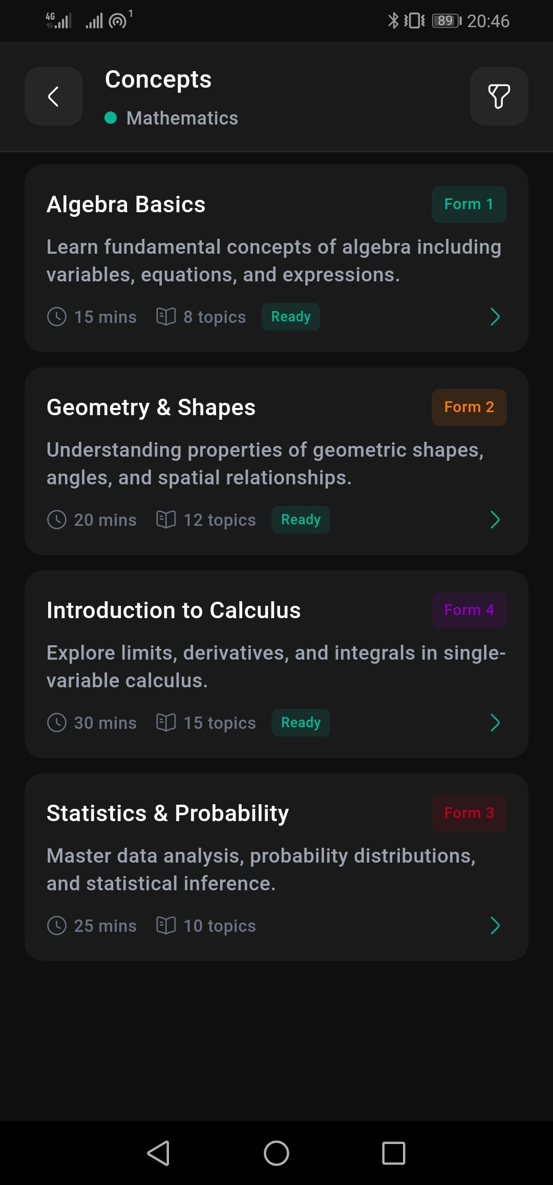Tap book icon next to 8 topics
Viewport: 553px width, 1185px height.
[166, 317]
